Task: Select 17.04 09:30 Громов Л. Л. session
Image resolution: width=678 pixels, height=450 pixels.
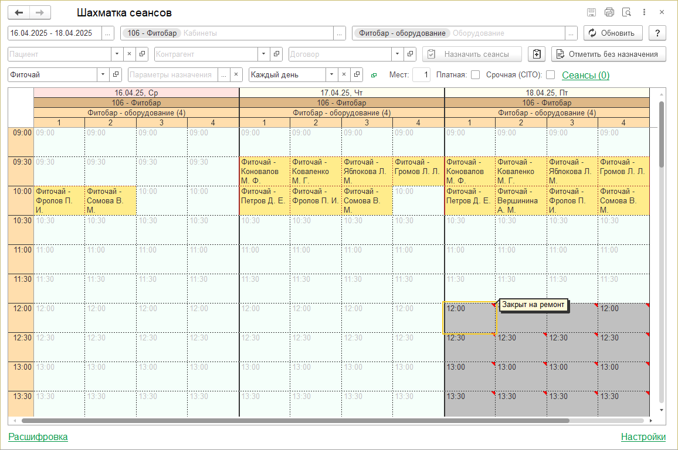Action: point(418,171)
